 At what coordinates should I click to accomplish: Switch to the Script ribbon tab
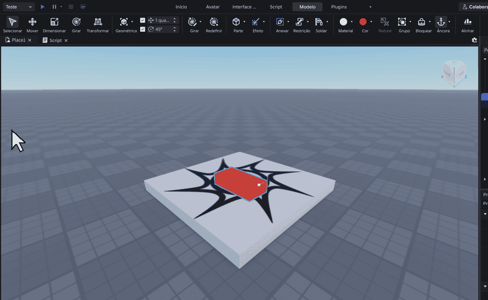276,7
